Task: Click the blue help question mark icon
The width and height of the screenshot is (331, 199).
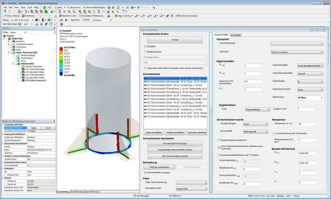Action: tap(62, 24)
